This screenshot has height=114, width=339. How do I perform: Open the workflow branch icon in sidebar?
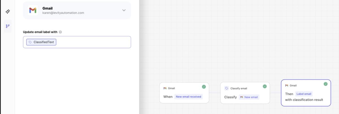(x=7, y=26)
